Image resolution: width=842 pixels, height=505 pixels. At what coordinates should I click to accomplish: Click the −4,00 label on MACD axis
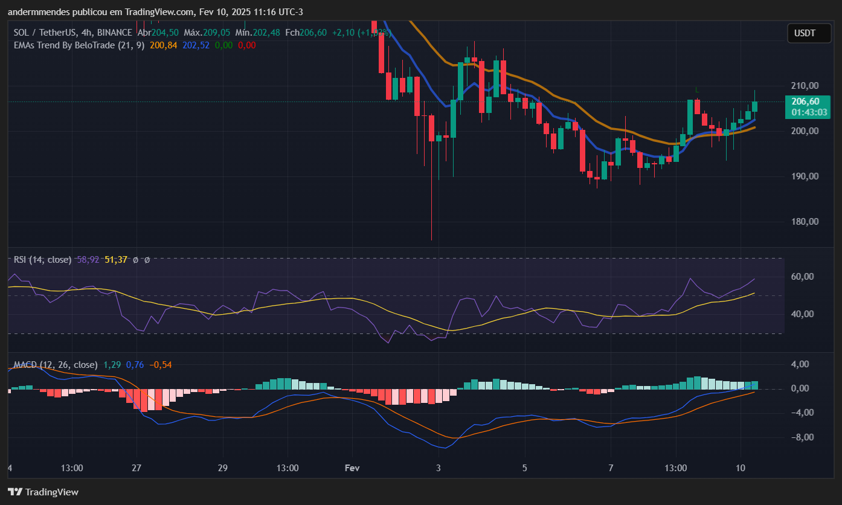click(803, 413)
